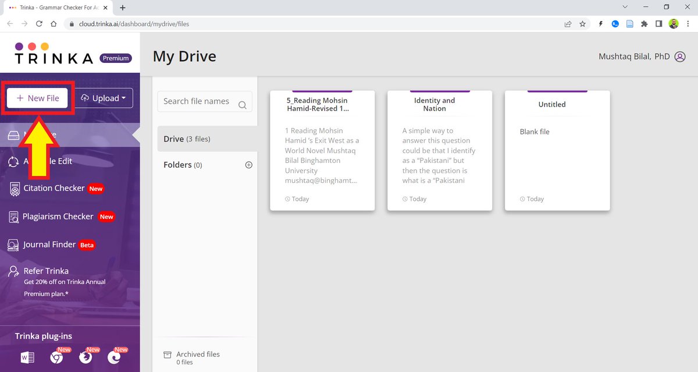Click the site lock icon
This screenshot has height=372, width=698.
(72, 24)
